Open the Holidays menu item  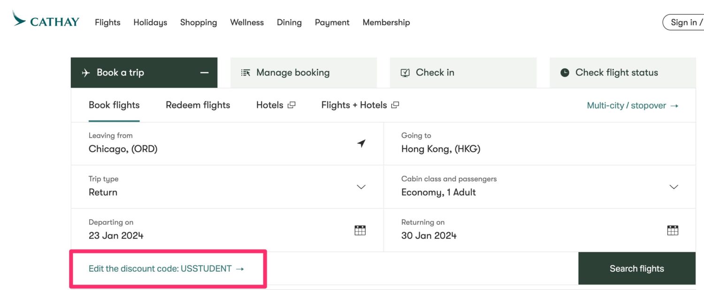[x=150, y=22]
